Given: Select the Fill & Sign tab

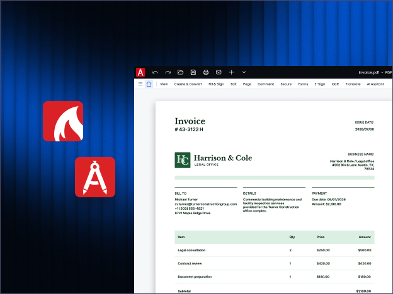Looking at the screenshot, I should click(216, 84).
